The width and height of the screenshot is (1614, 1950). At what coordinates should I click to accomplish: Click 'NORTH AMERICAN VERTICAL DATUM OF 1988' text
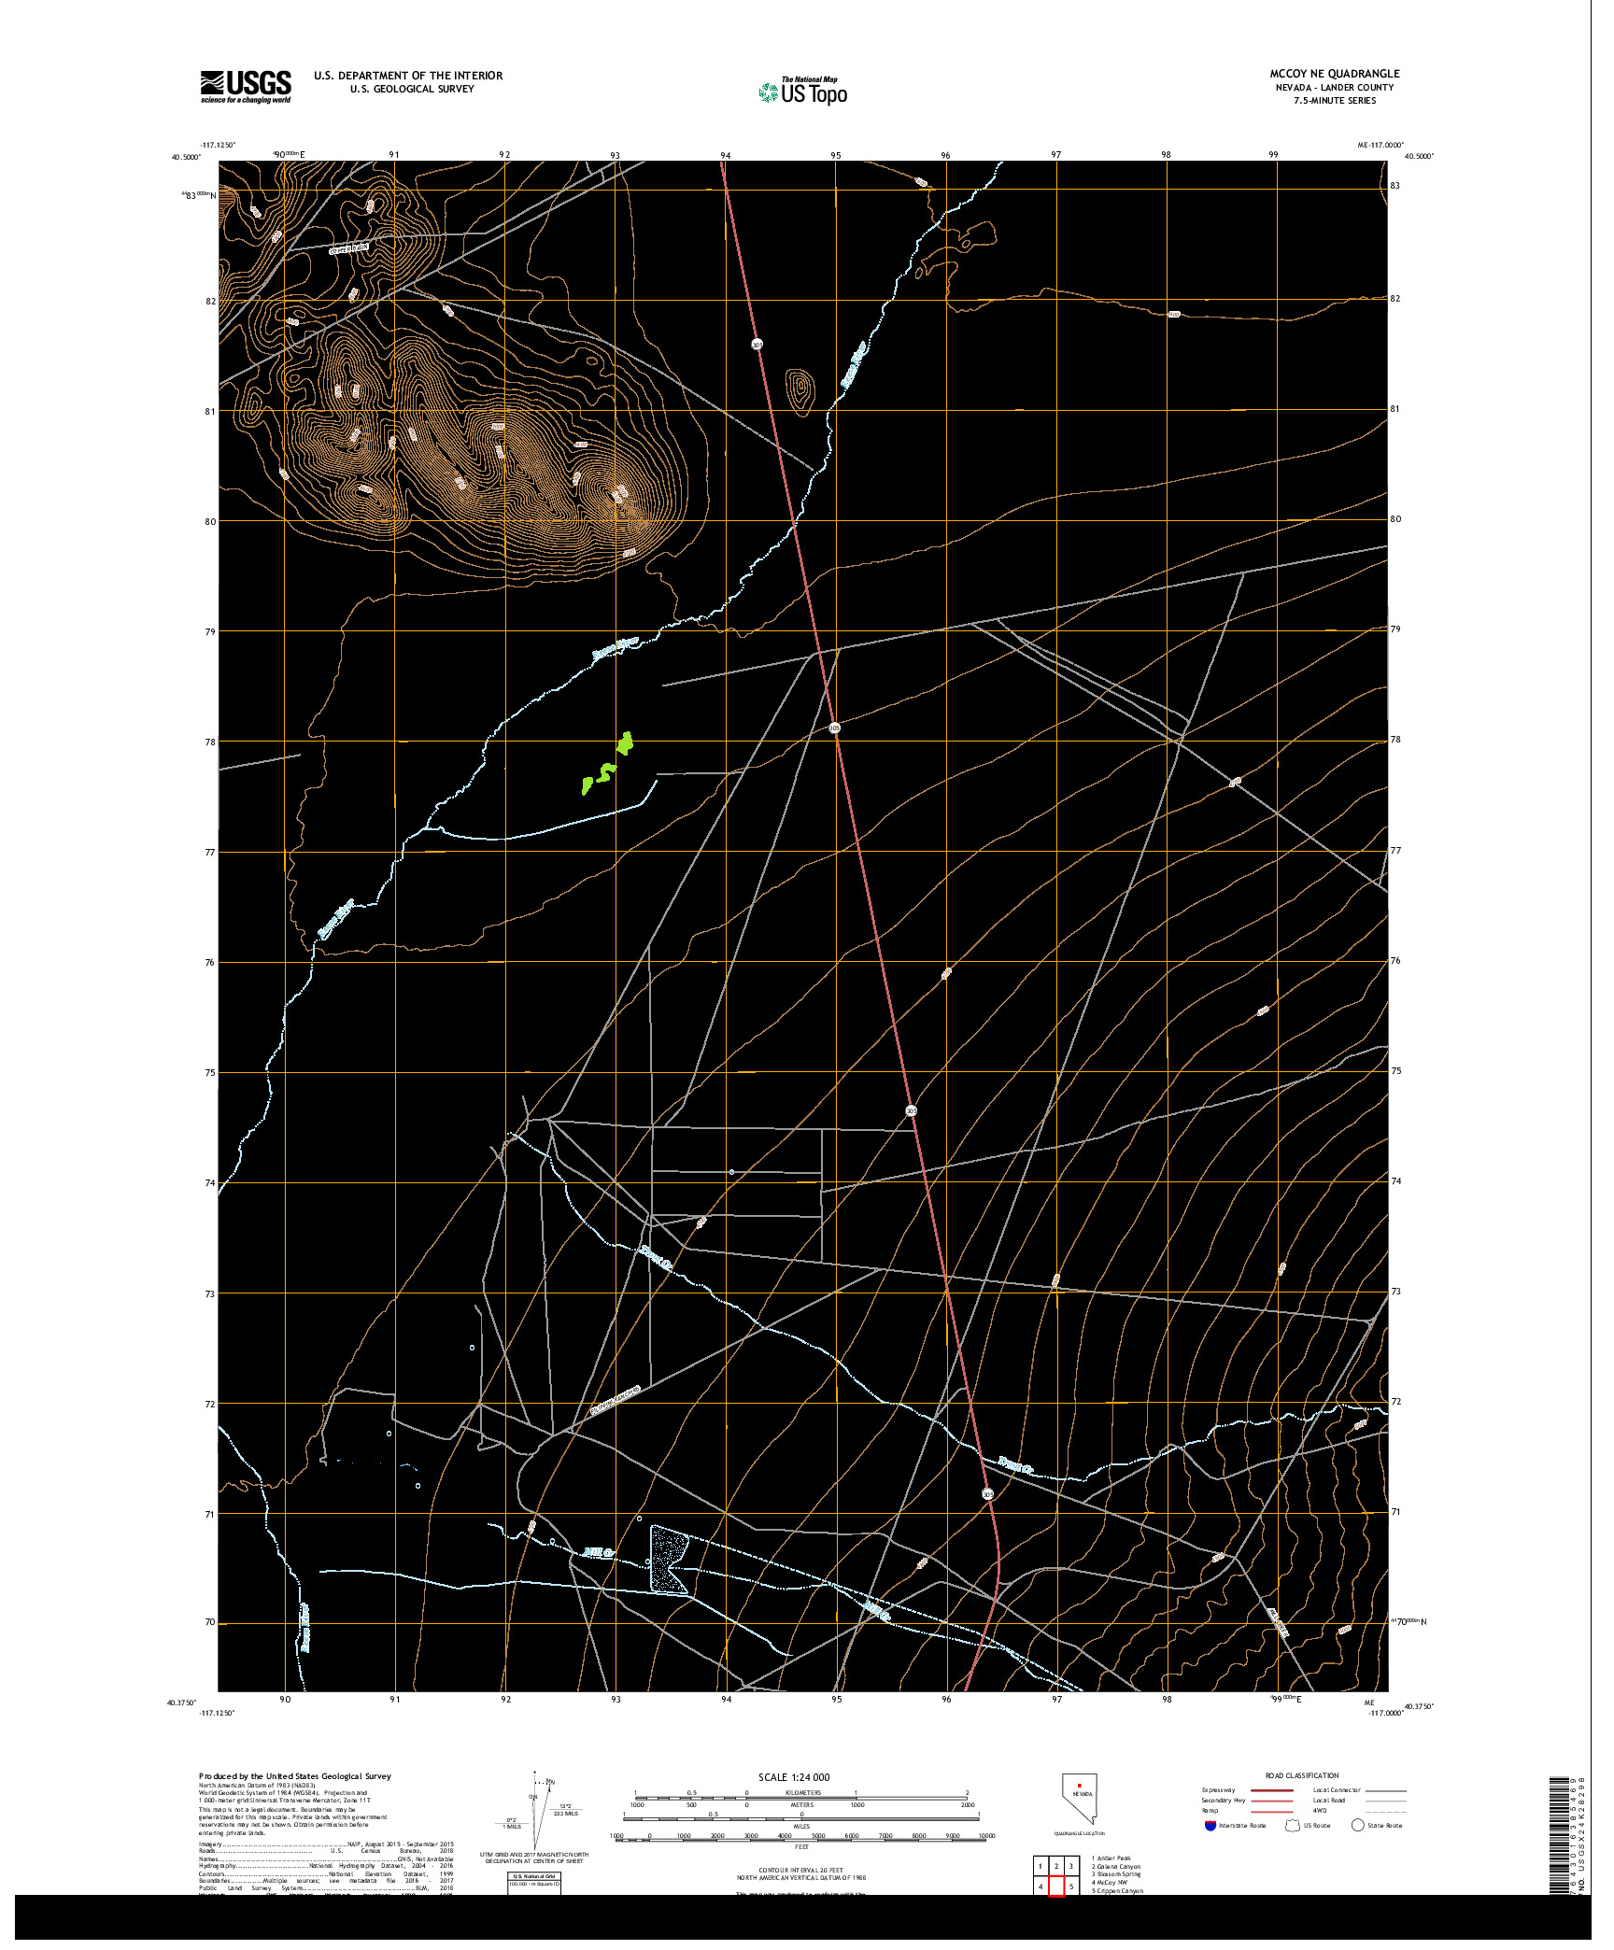[x=800, y=1878]
